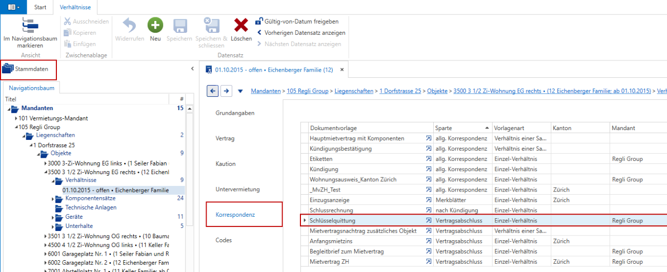Select the Kaution section tab
Screen dimensions: 667x272
[226, 164]
